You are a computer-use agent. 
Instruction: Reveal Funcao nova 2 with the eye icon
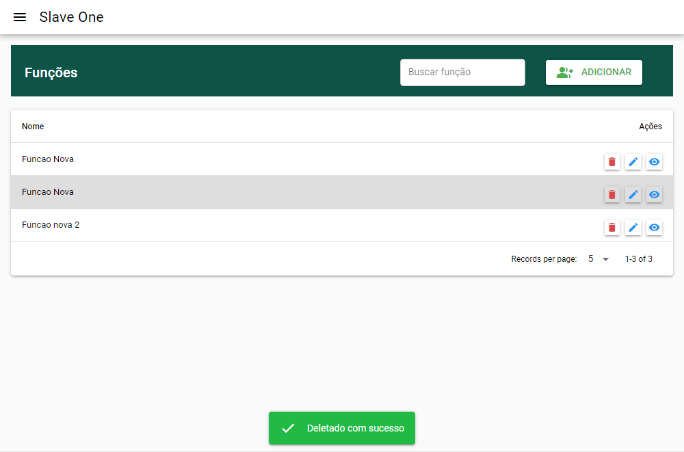click(x=654, y=228)
